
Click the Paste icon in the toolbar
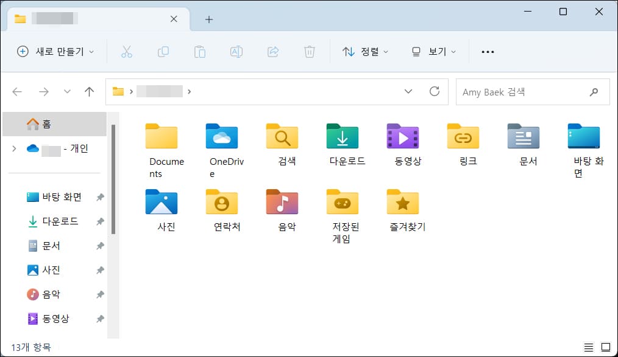pyautogui.click(x=200, y=52)
